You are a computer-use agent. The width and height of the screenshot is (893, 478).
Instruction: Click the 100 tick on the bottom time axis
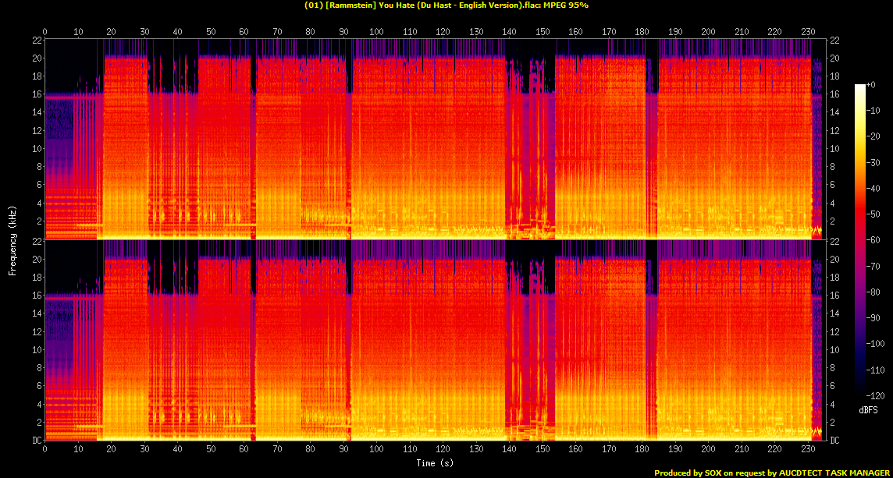coord(376,449)
